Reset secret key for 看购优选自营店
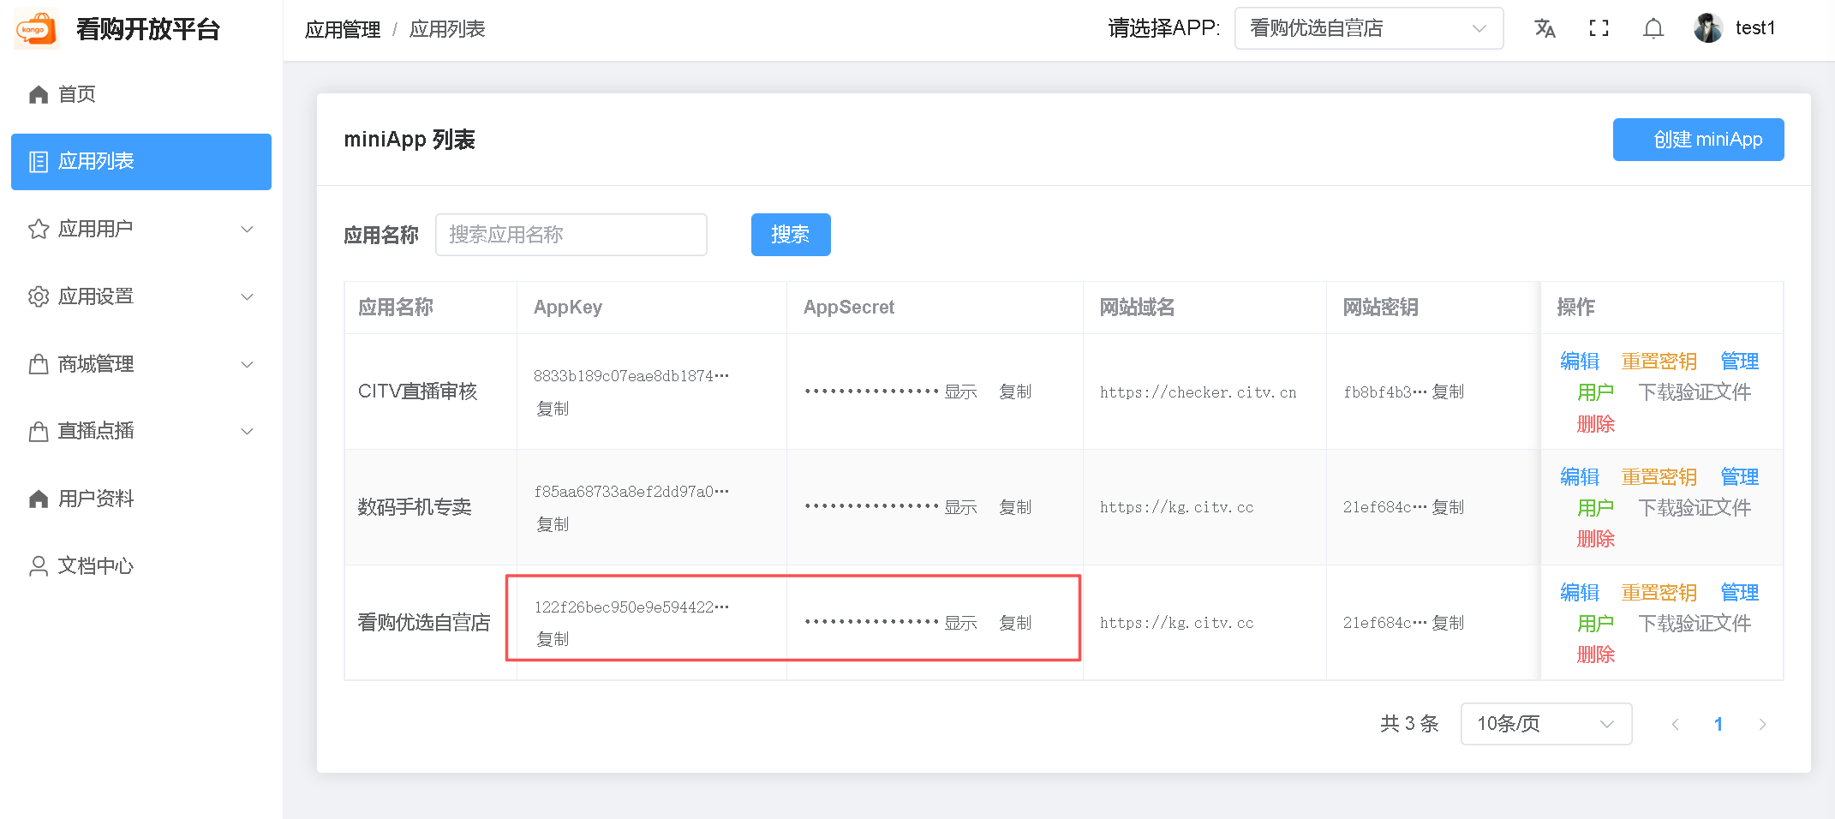 click(1659, 592)
